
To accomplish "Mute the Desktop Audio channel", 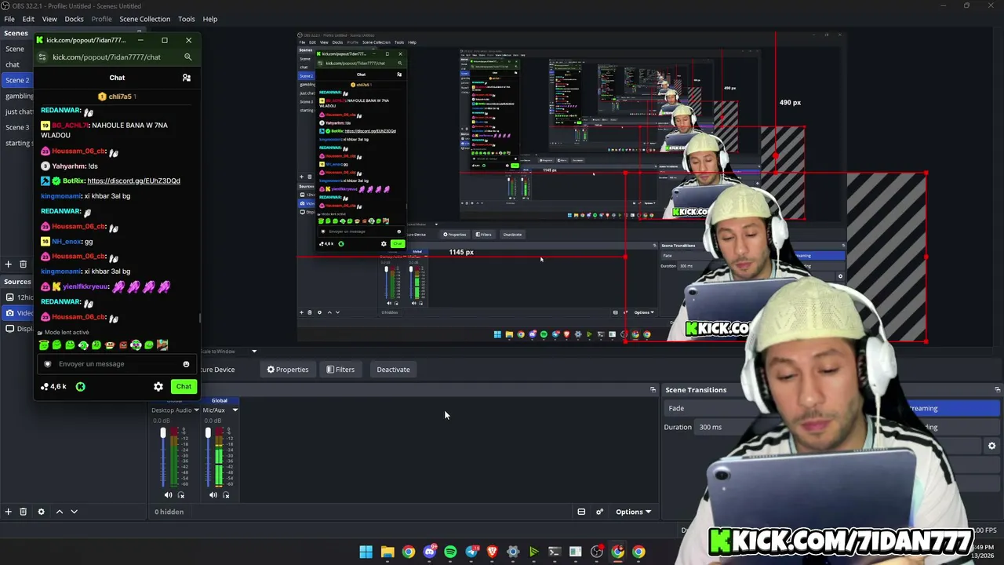I will click(168, 494).
